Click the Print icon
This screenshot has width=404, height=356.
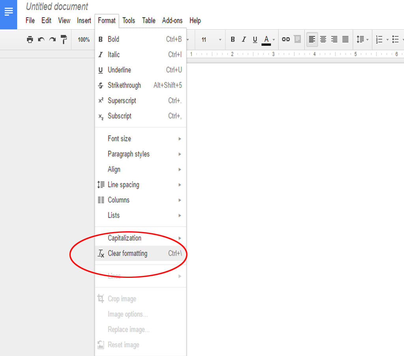(x=30, y=39)
